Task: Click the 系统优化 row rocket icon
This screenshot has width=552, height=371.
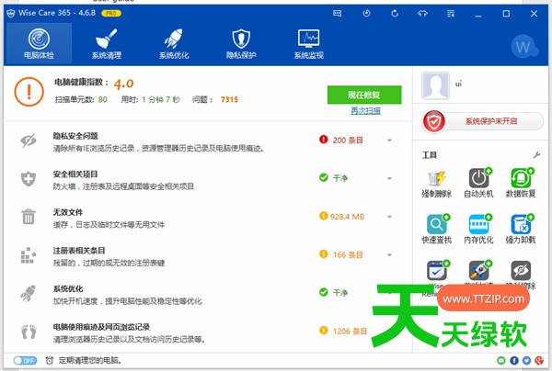Action: [29, 293]
